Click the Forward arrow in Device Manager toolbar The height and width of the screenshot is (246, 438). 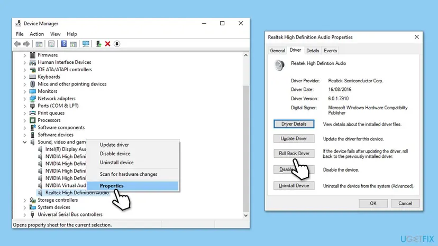26,44
